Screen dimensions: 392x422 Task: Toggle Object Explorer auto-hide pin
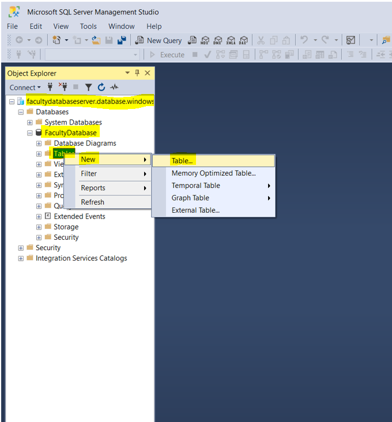[x=137, y=73]
